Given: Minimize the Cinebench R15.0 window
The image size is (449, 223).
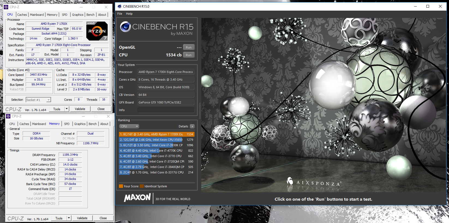Looking at the screenshot, I should click(415, 6).
